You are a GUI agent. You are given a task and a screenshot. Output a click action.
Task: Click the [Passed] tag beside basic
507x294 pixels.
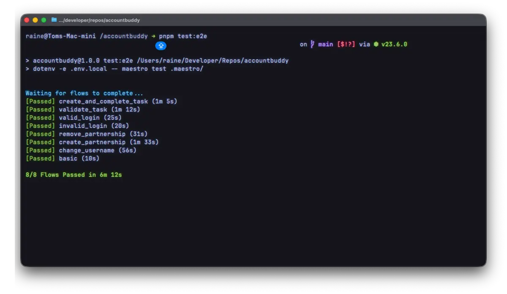(40, 158)
